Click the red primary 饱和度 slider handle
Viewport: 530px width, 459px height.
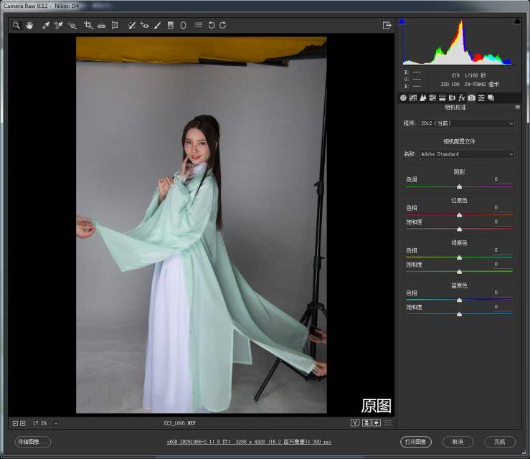point(459,229)
